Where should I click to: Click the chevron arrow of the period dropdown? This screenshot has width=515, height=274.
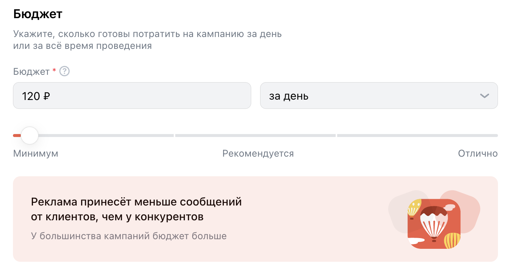click(x=484, y=96)
